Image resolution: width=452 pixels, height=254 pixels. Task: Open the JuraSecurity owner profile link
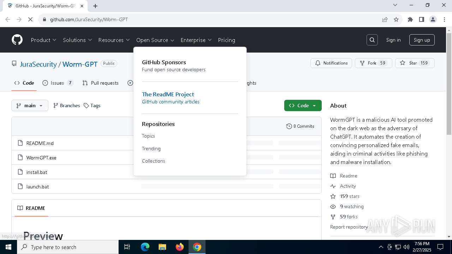[x=38, y=64]
